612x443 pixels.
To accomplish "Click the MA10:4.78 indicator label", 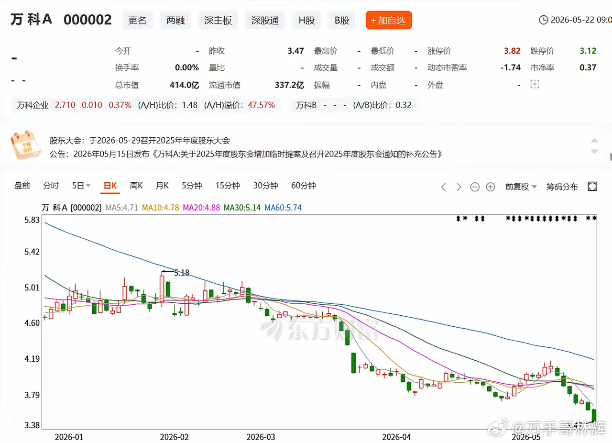I will tap(161, 208).
